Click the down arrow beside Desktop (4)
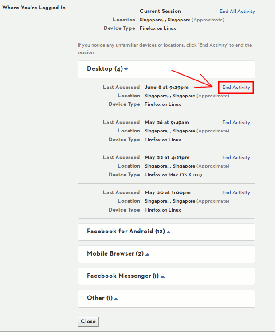The image size is (275, 336). (126, 69)
